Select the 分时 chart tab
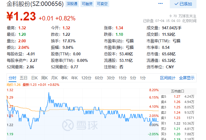The height and width of the screenshot is (140, 206). coord(12,78)
